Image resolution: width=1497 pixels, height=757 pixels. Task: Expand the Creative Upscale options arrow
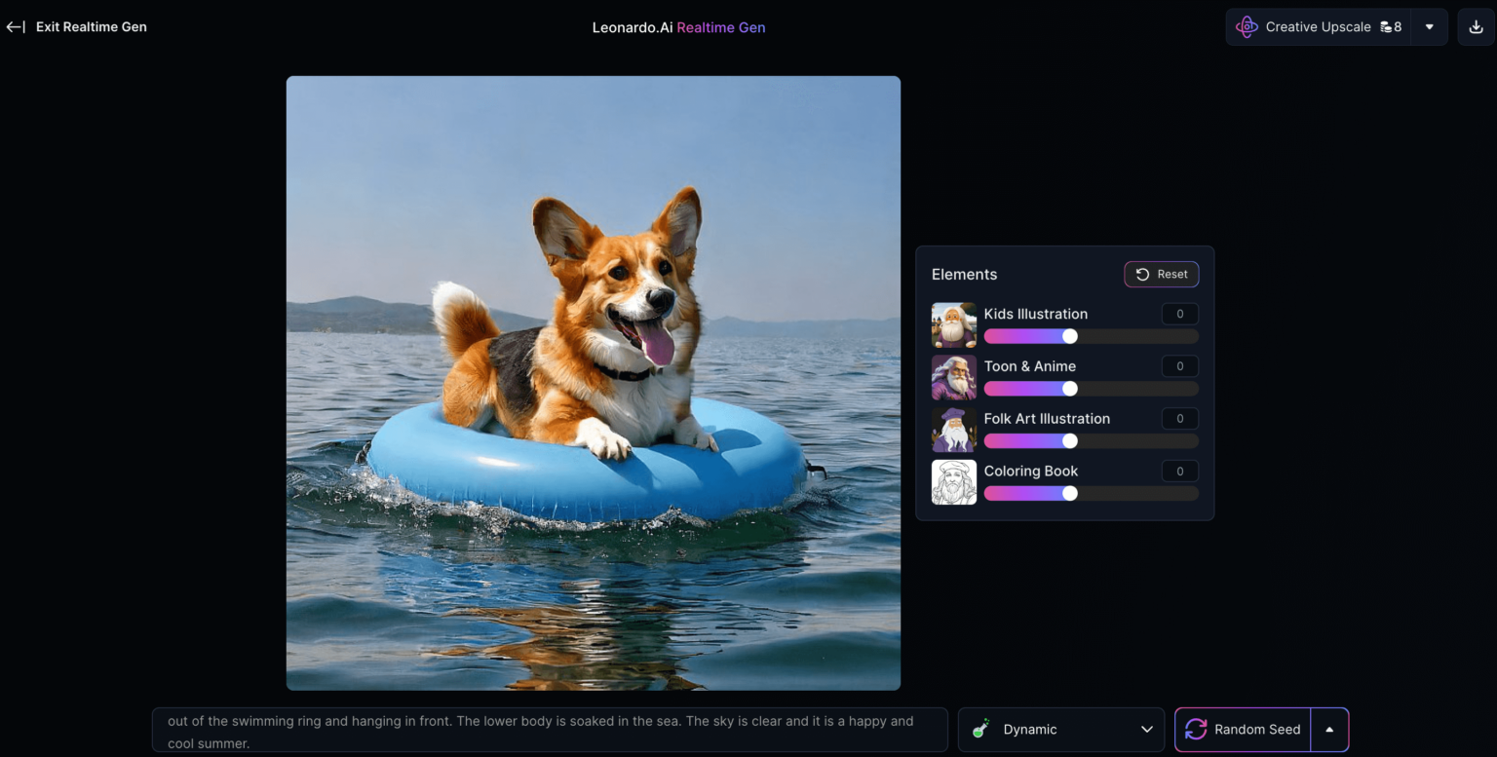(x=1429, y=27)
